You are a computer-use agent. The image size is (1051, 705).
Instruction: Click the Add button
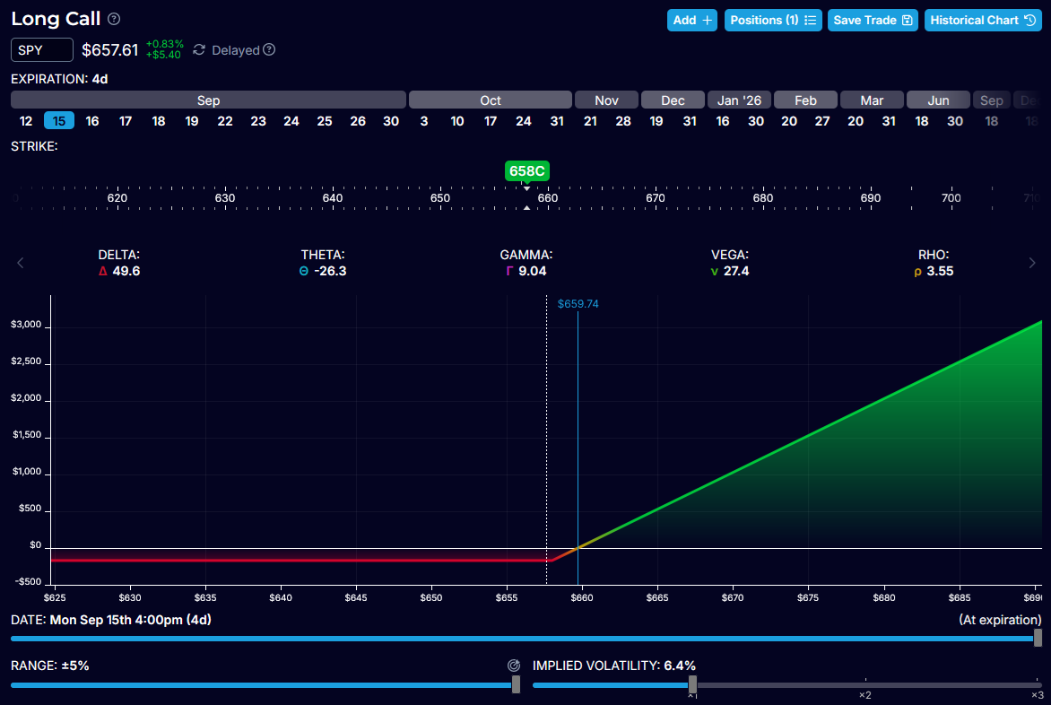[691, 20]
